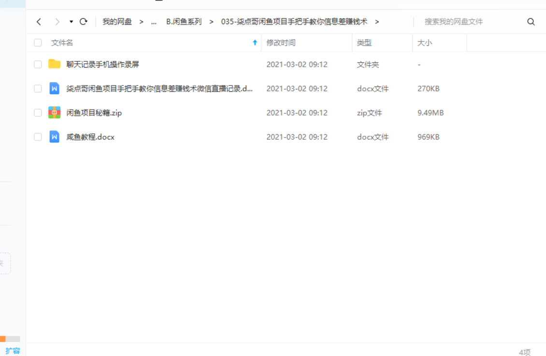This screenshot has width=546, height=356.
Task: Open the 聊天记录手机操作录屏 folder icon
Action: 54,64
